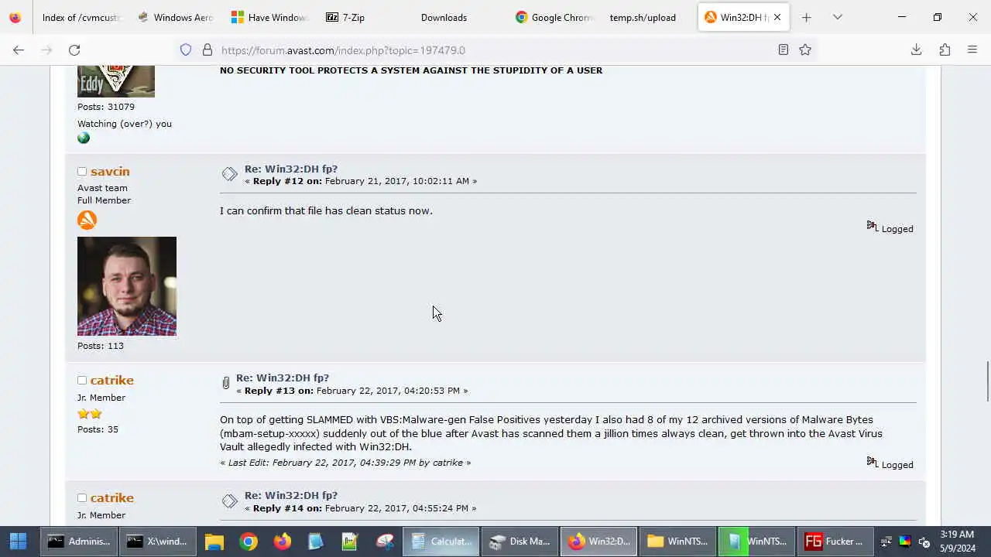991x557 pixels.
Task: Switch to Calculator taskbar window
Action: [441, 542]
